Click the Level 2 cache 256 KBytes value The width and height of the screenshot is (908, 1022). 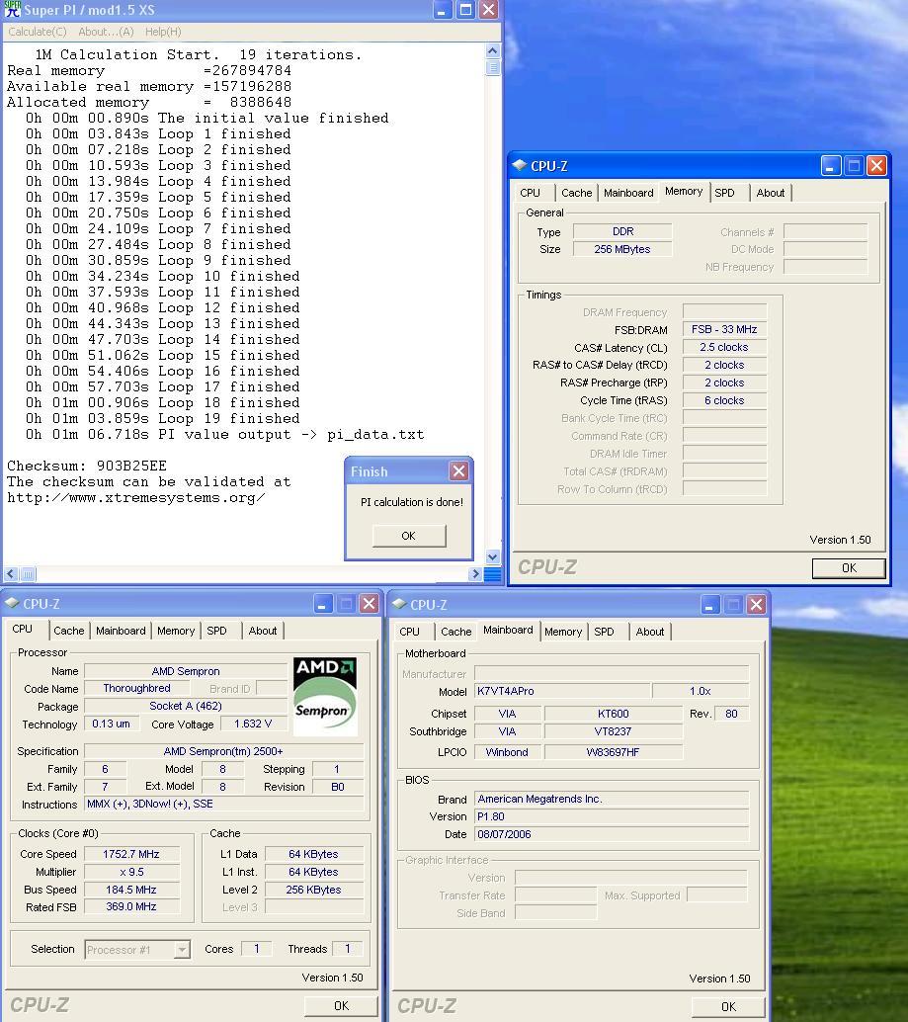pyautogui.click(x=314, y=890)
